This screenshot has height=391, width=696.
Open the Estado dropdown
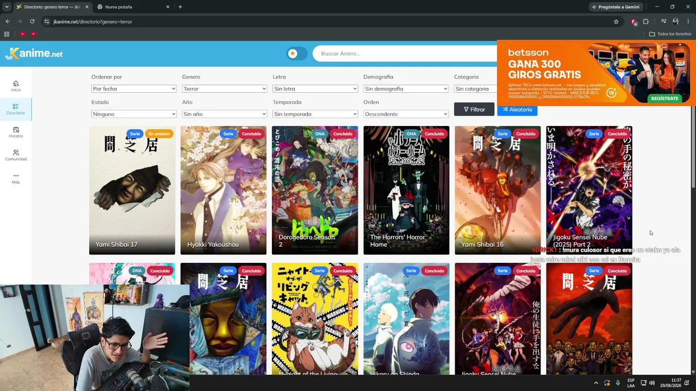point(134,114)
